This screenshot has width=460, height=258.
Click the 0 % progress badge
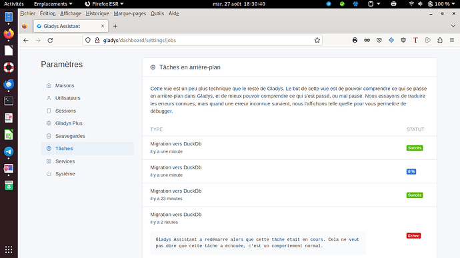click(411, 171)
